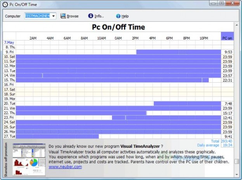Click the blue usage bar for 22. Thu
This screenshot has width=242, height=180.
click(x=81, y=113)
